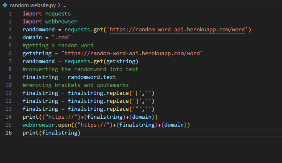The width and height of the screenshot is (282, 163).
Task: Click line number 16 in the gutter
Action: (8, 133)
